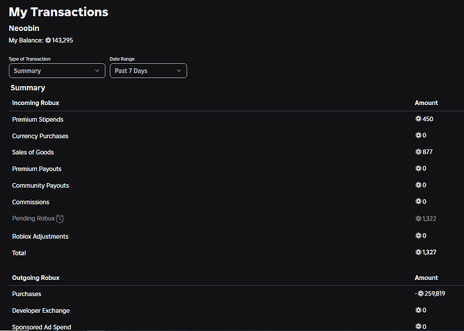Open the Sales of Goods row

point(237,152)
